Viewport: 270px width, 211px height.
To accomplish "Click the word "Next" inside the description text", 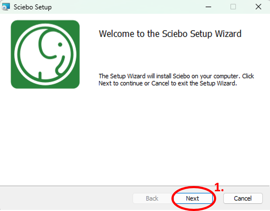I will (x=105, y=83).
